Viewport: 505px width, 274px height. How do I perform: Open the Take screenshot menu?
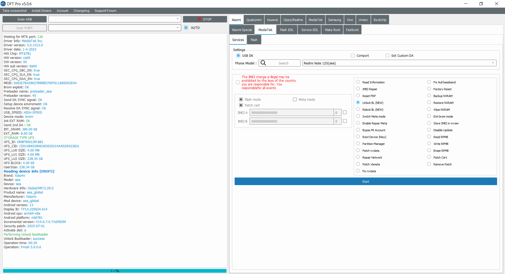[x=15, y=11]
